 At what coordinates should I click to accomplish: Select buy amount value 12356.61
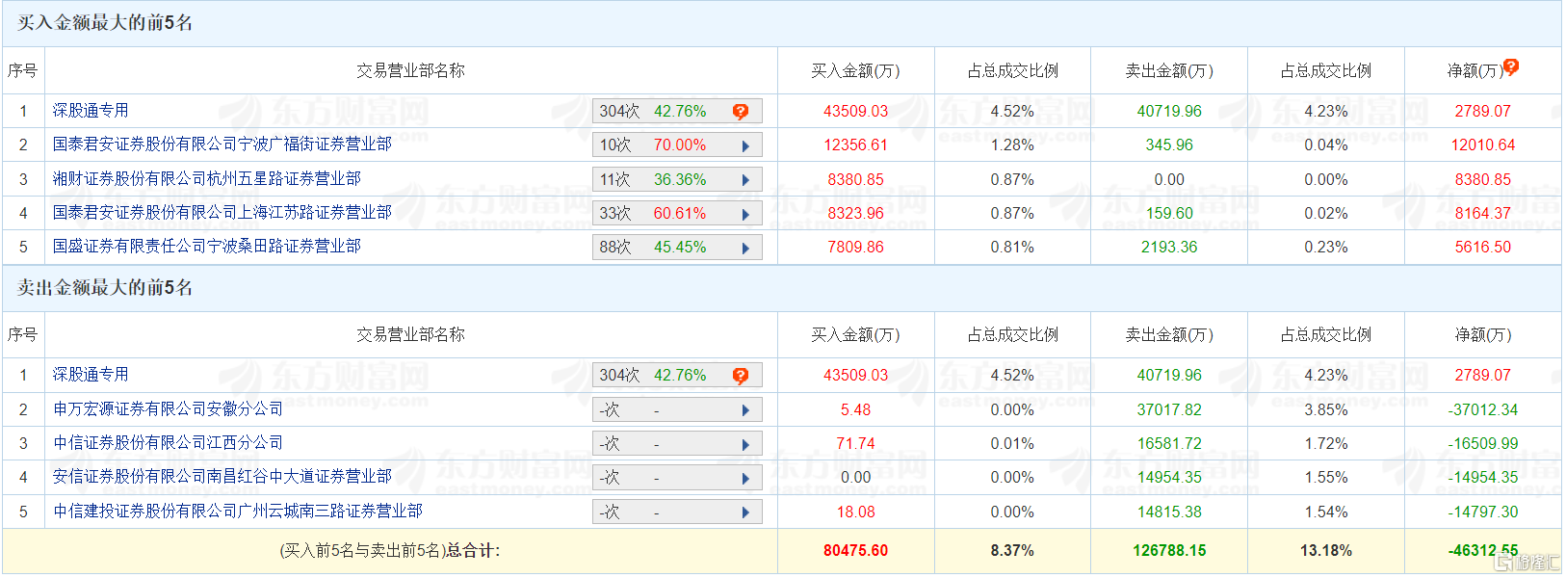(855, 145)
